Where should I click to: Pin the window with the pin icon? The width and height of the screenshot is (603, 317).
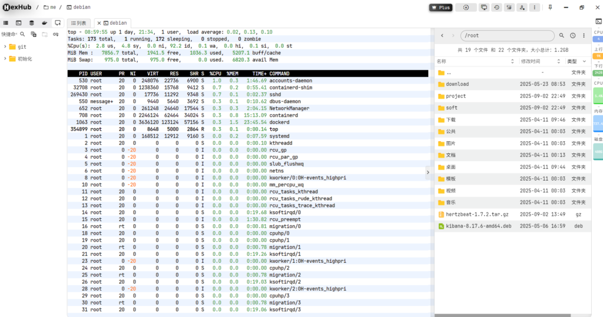coord(550,8)
